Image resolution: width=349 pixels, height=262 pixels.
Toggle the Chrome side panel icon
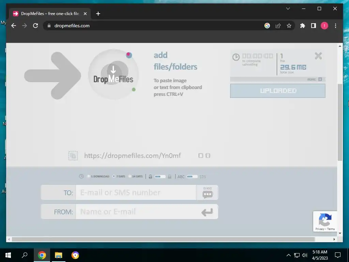pyautogui.click(x=314, y=26)
